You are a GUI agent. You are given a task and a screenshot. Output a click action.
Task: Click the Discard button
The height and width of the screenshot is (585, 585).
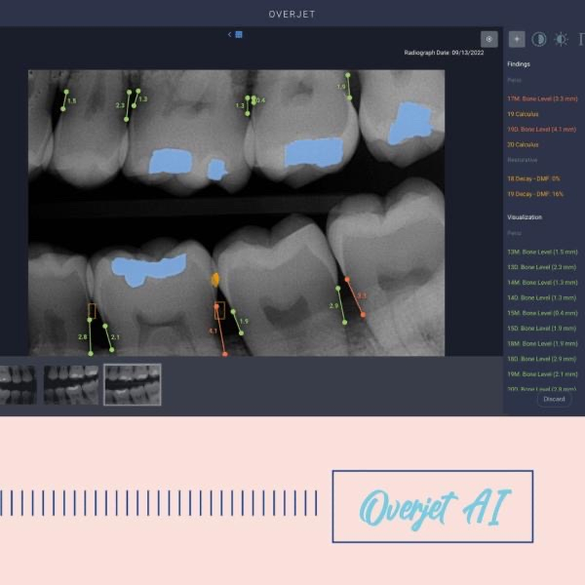click(x=554, y=399)
